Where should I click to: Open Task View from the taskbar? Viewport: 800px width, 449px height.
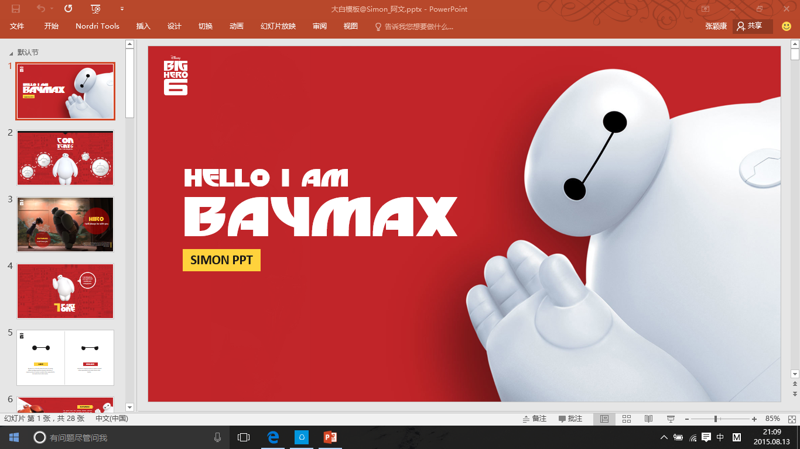pos(244,437)
